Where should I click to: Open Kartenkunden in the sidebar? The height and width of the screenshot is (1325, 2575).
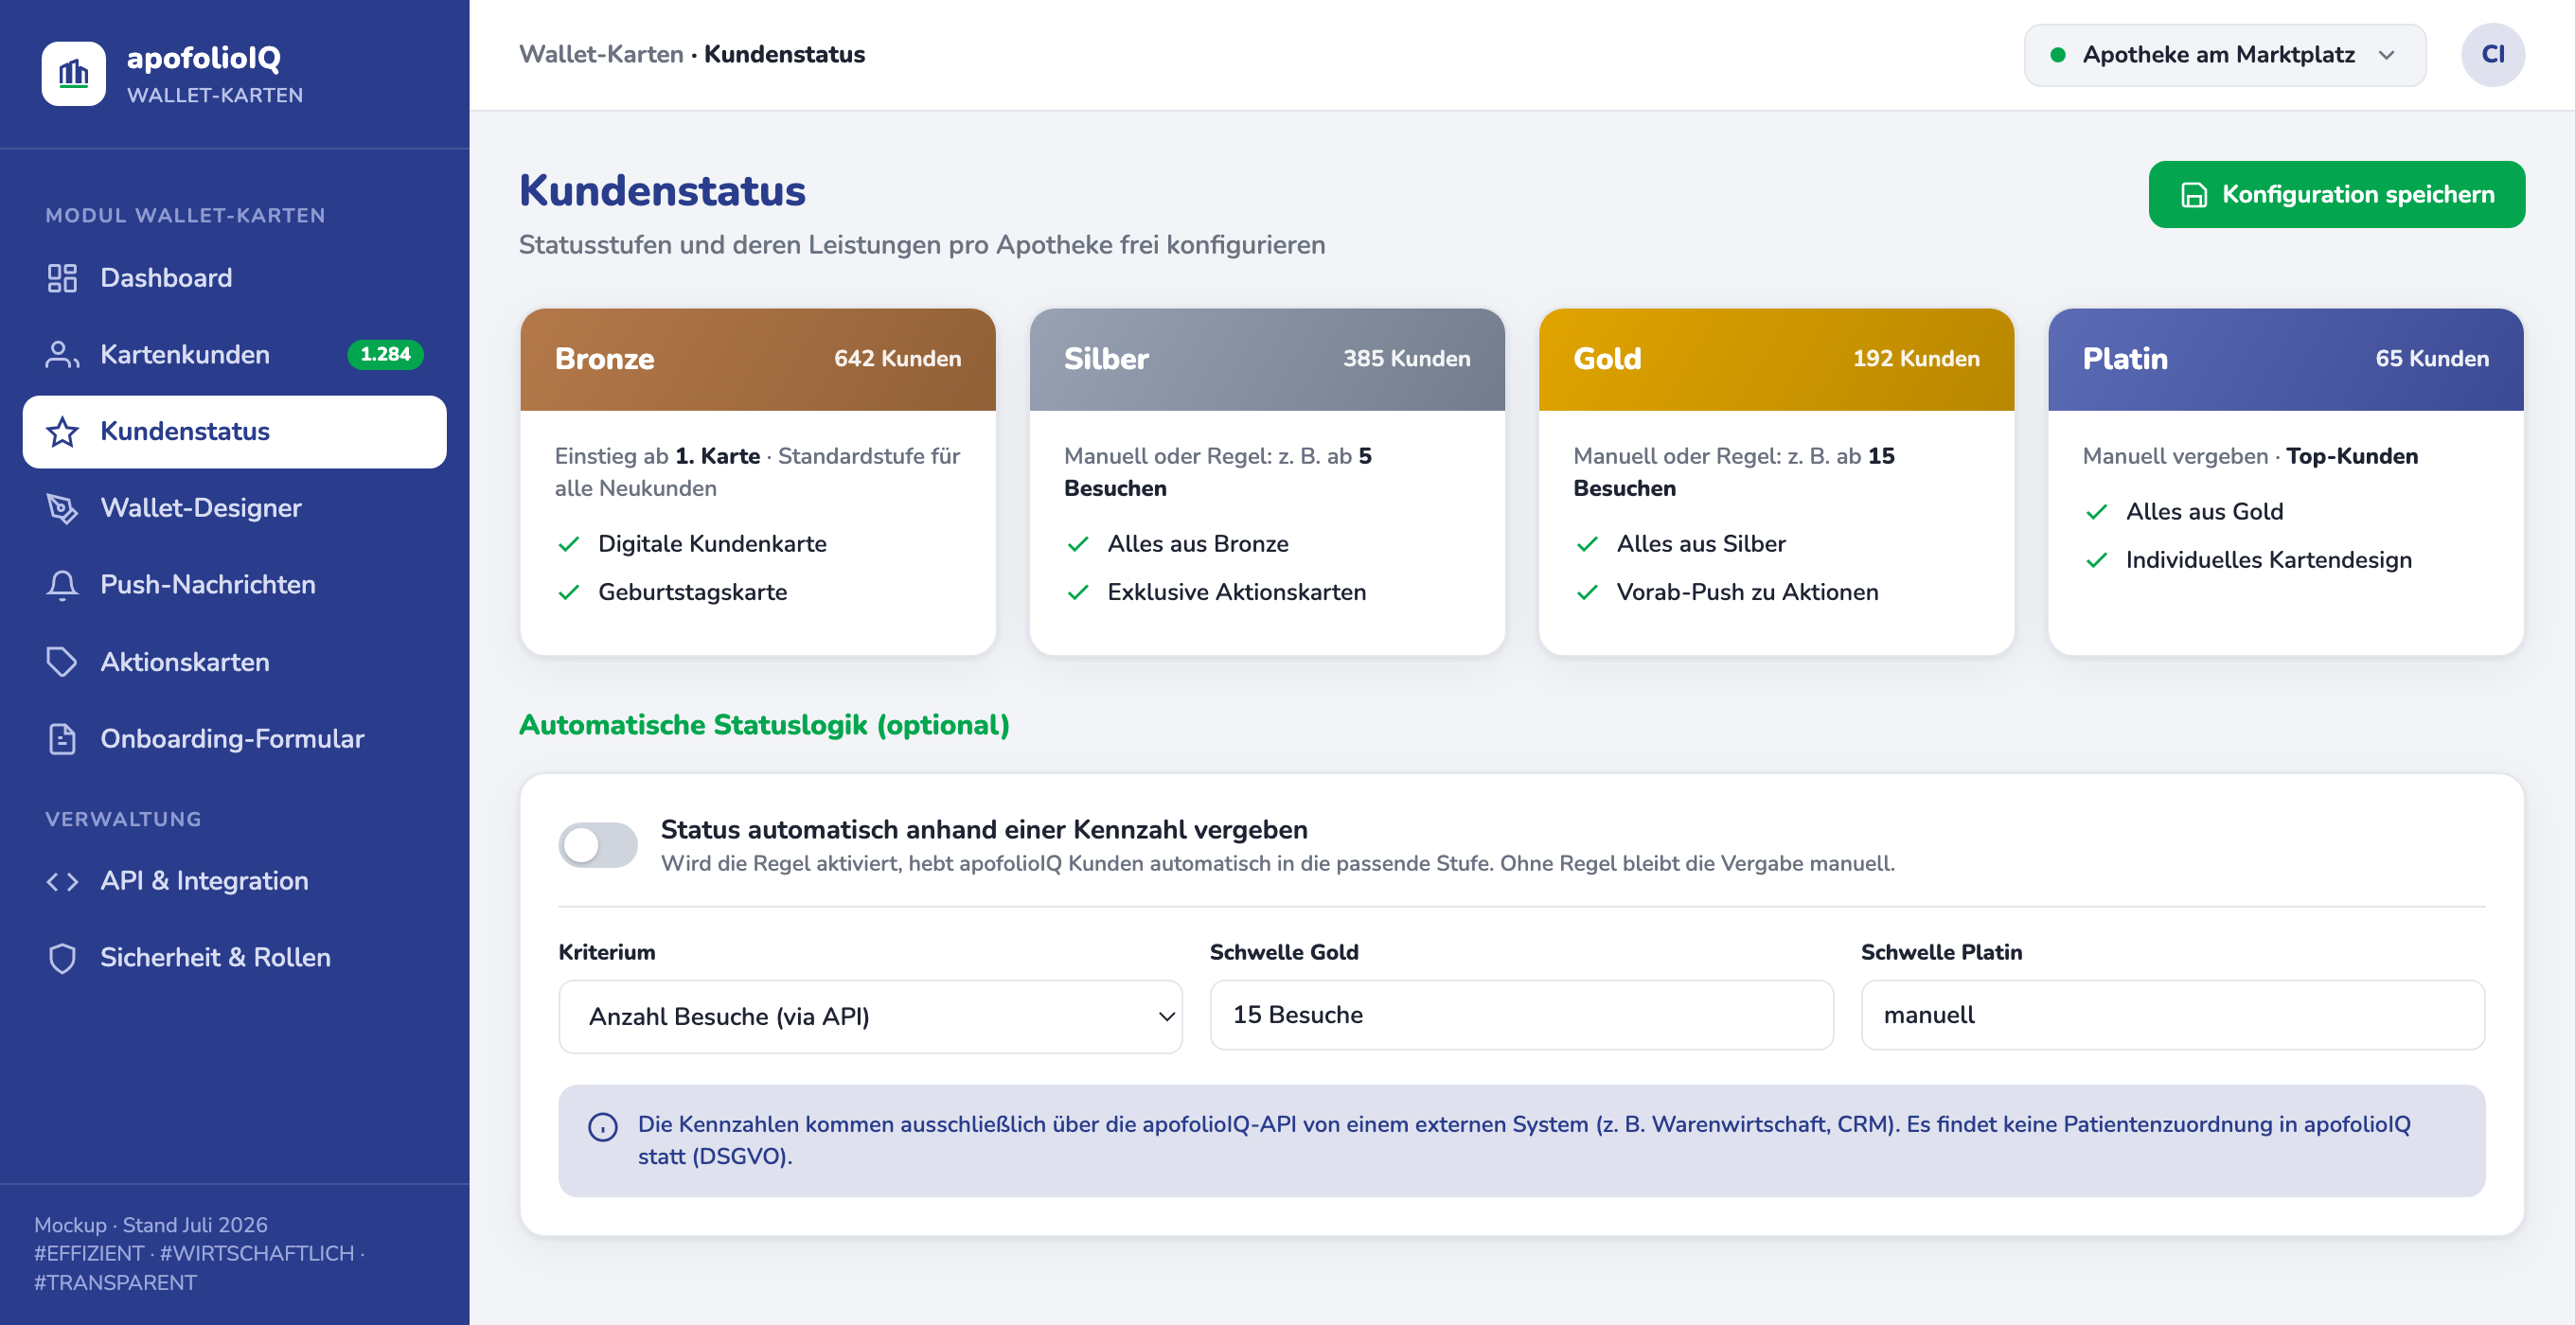235,355
